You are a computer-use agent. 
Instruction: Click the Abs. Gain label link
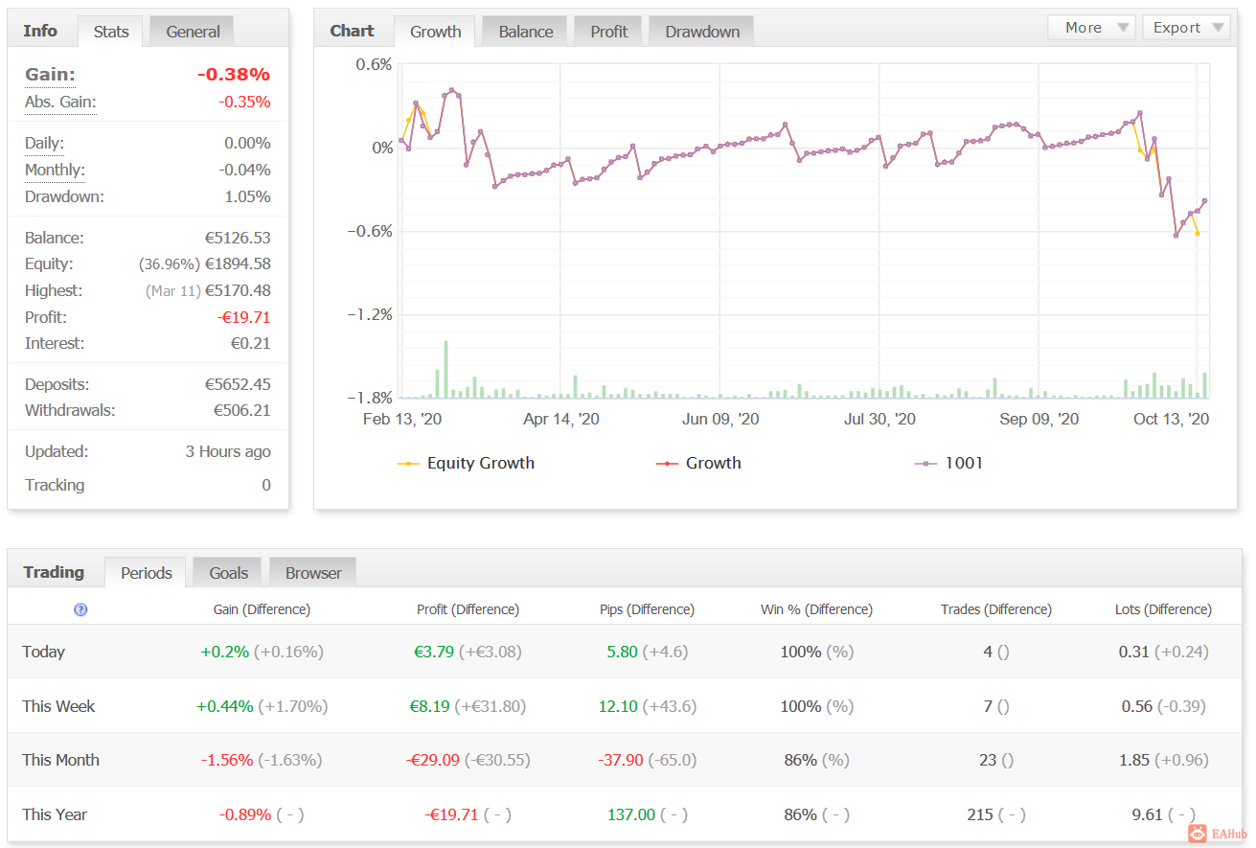click(x=60, y=102)
